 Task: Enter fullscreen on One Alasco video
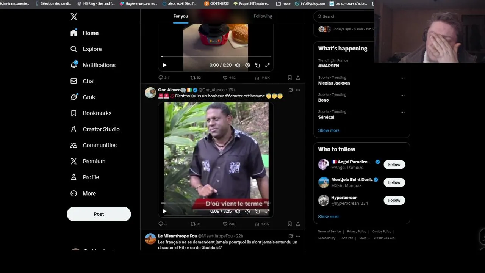268,211
